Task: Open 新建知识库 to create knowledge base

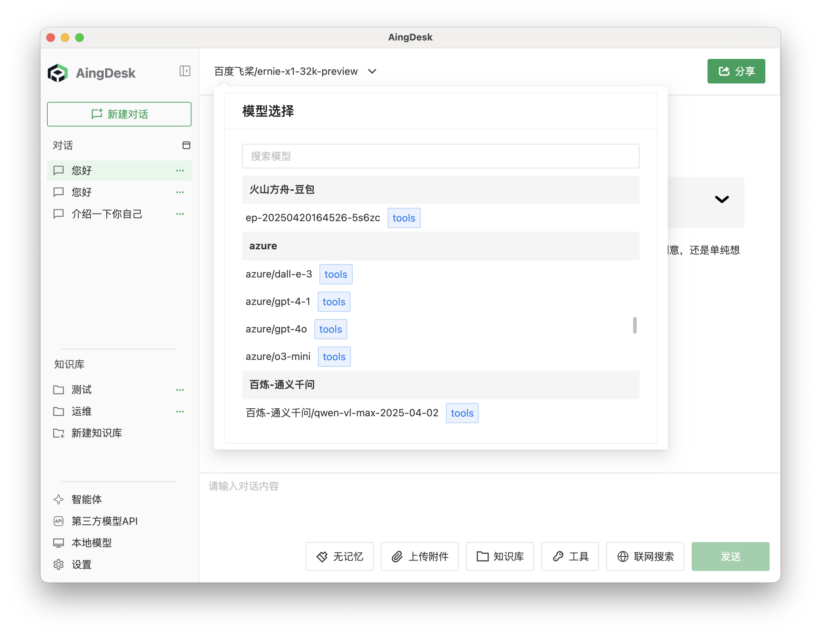Action: 96,433
